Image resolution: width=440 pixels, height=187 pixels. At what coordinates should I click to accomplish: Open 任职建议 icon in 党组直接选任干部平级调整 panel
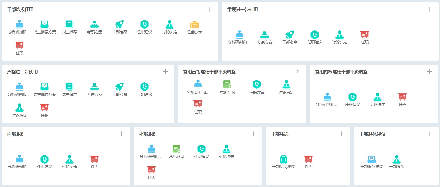point(257,84)
